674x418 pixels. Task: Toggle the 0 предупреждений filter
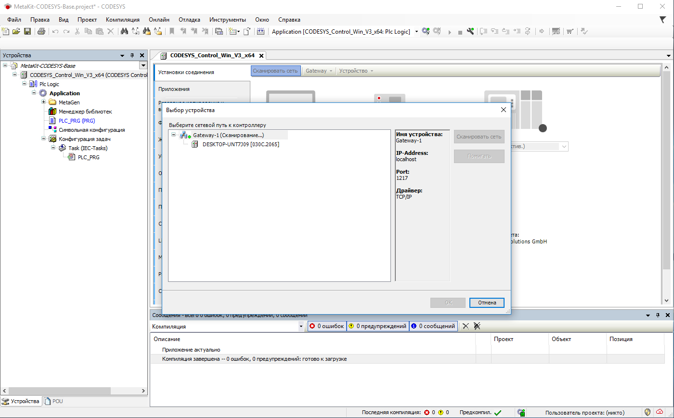pos(378,326)
